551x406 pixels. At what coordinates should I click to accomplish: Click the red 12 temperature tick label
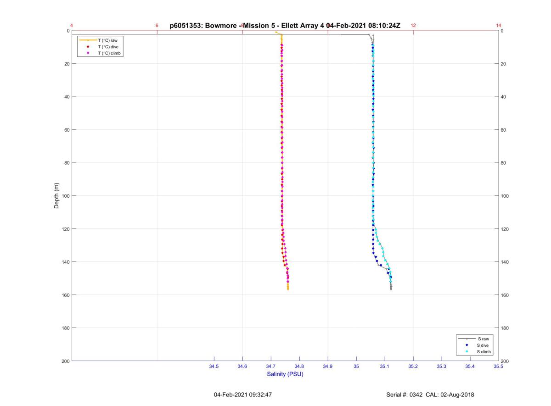(413, 26)
